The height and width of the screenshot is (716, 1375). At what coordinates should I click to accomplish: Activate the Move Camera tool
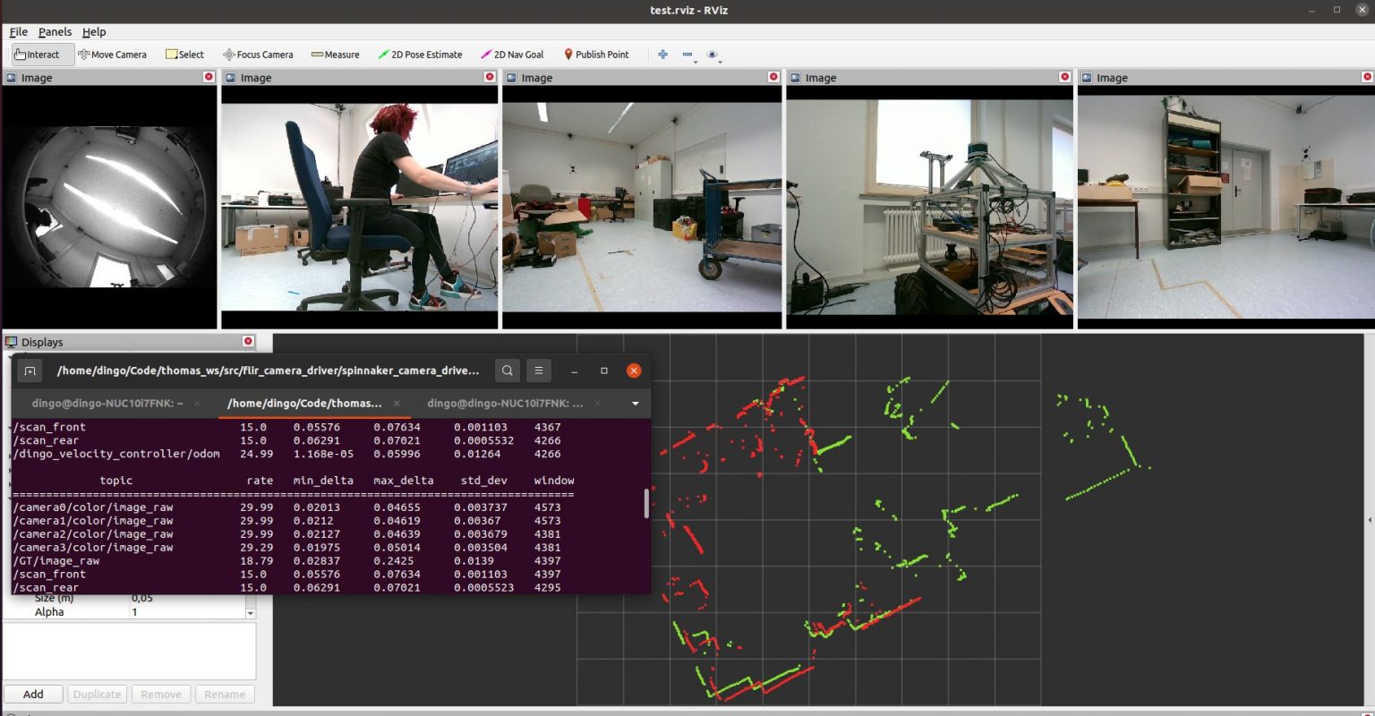(112, 55)
